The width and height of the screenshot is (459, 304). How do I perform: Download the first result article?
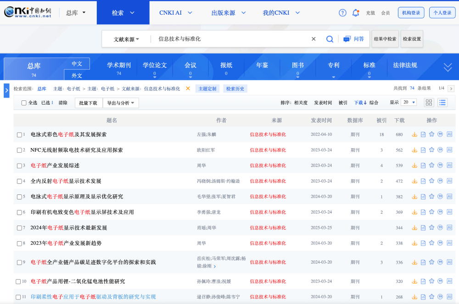(414, 135)
